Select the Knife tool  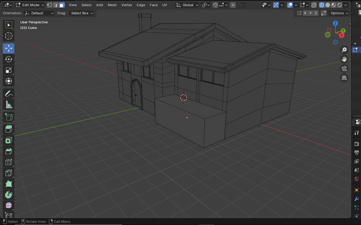pos(8,173)
